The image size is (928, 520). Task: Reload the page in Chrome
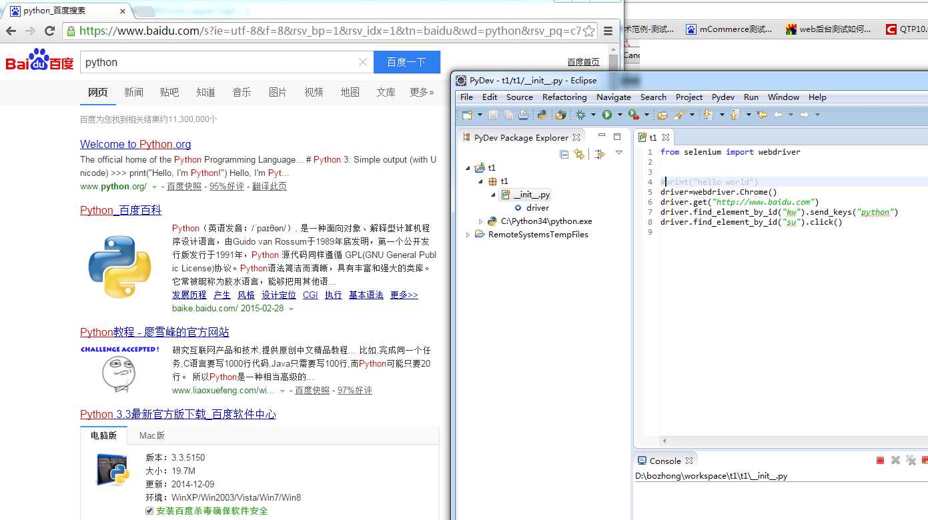tap(49, 31)
